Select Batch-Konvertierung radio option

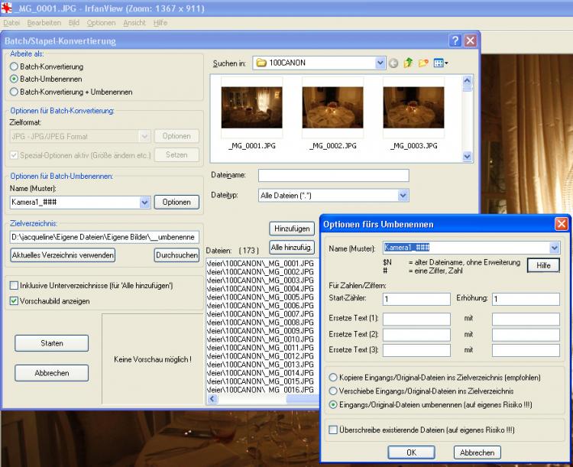pos(15,66)
